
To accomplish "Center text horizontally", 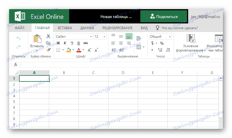I will pos(121,43).
